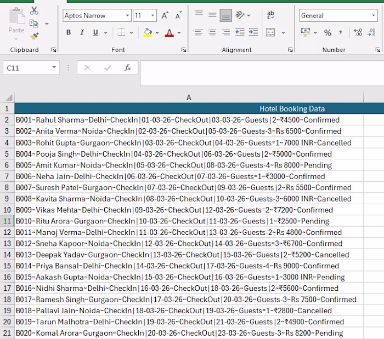Toggle Bold formatting

69,32
